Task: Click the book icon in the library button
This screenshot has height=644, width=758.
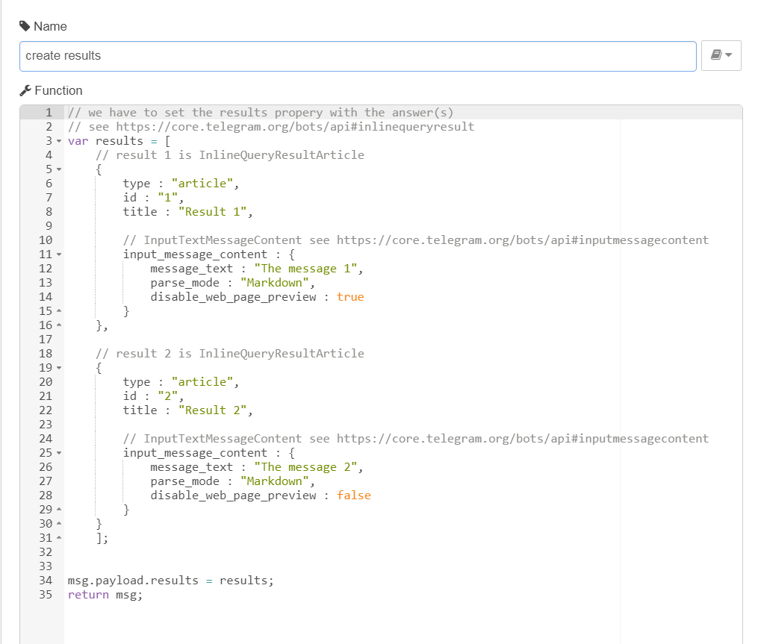Action: [x=715, y=55]
